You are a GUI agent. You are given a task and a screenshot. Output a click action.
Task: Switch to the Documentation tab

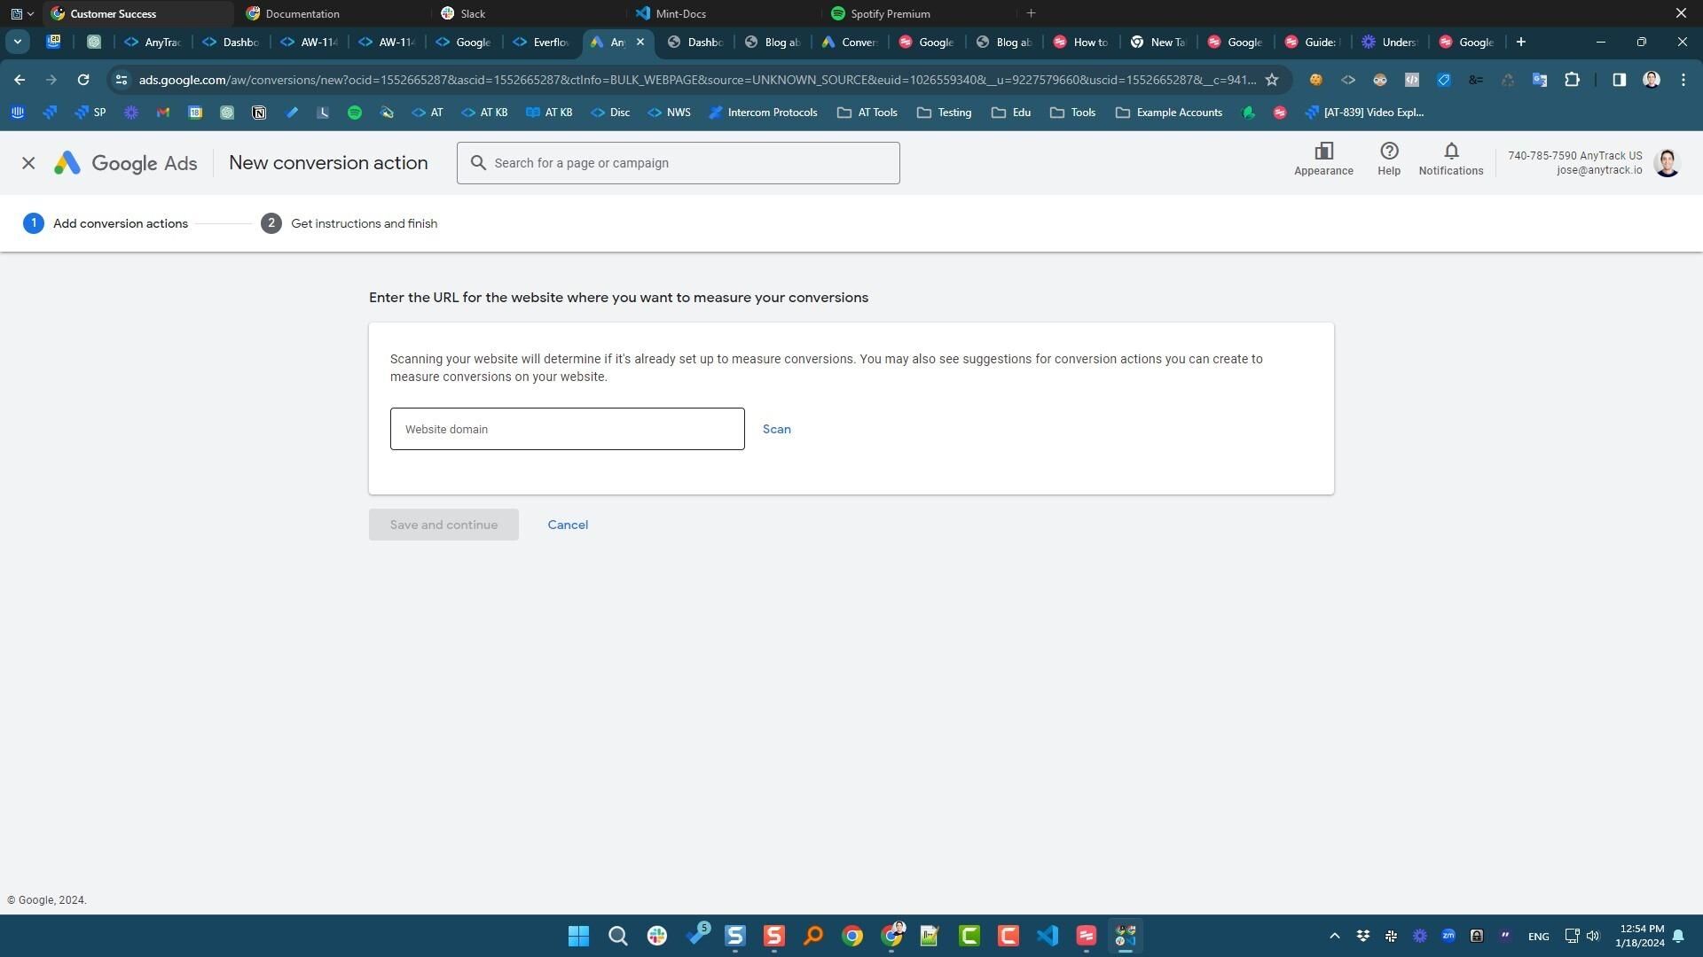point(302,13)
